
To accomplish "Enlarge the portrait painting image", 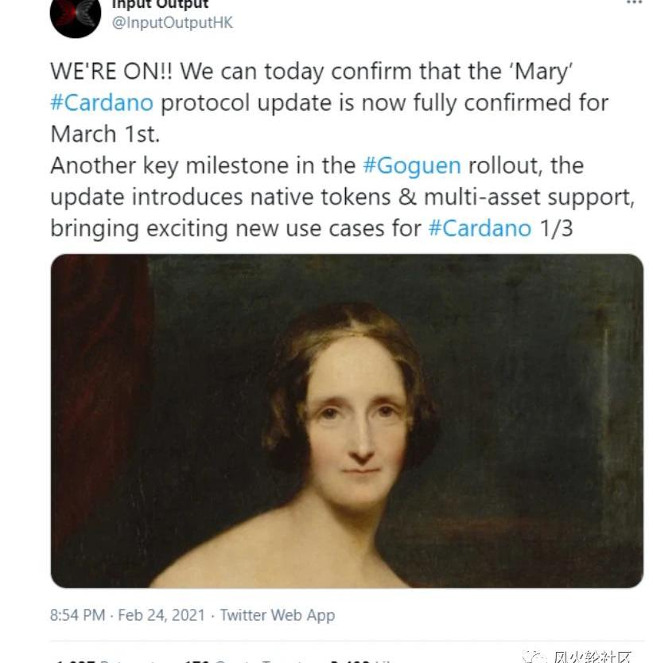I will point(347,420).
